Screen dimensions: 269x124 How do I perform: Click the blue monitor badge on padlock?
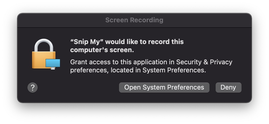53,64
